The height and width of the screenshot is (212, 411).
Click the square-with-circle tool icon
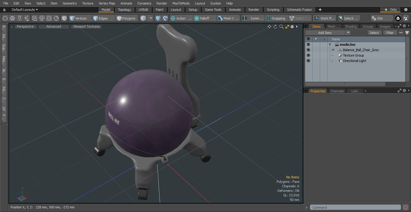click(49, 18)
